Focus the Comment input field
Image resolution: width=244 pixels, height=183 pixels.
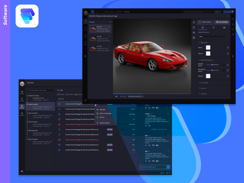(x=153, y=167)
